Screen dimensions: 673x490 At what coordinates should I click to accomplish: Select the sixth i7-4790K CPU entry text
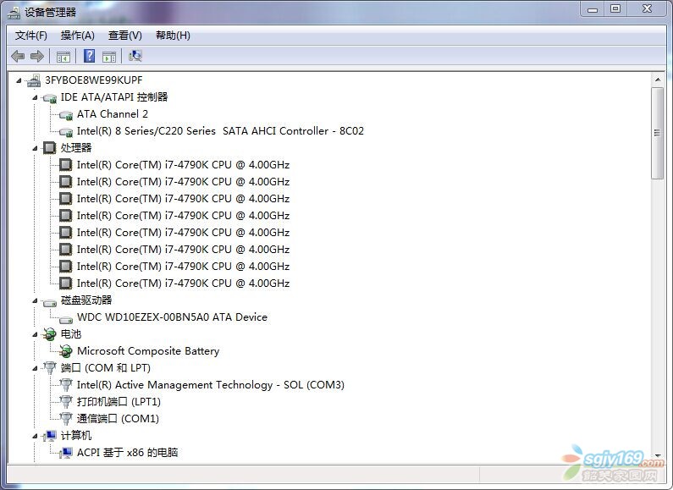tap(183, 250)
